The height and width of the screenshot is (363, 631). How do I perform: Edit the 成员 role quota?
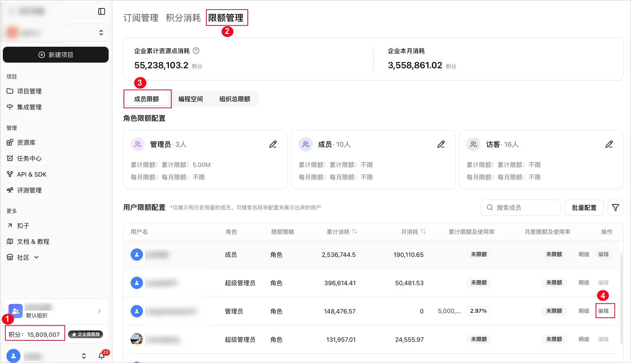click(x=441, y=144)
